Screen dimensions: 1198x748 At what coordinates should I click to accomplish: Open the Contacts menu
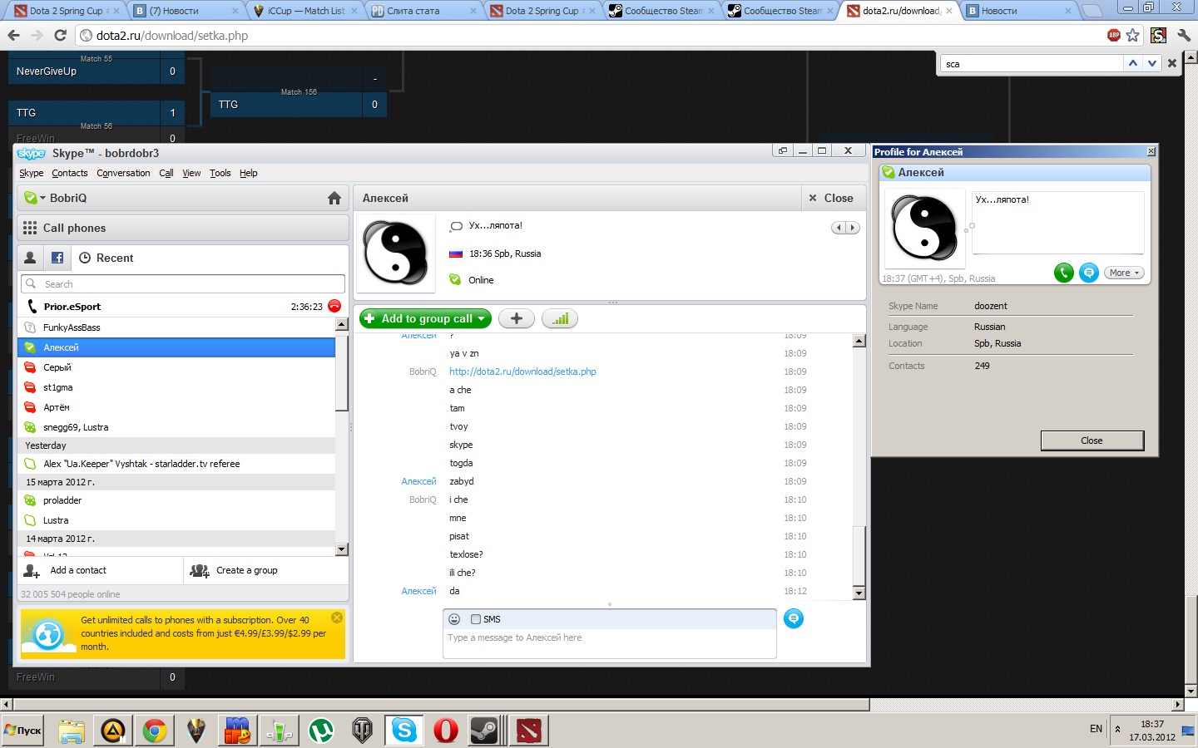click(70, 173)
